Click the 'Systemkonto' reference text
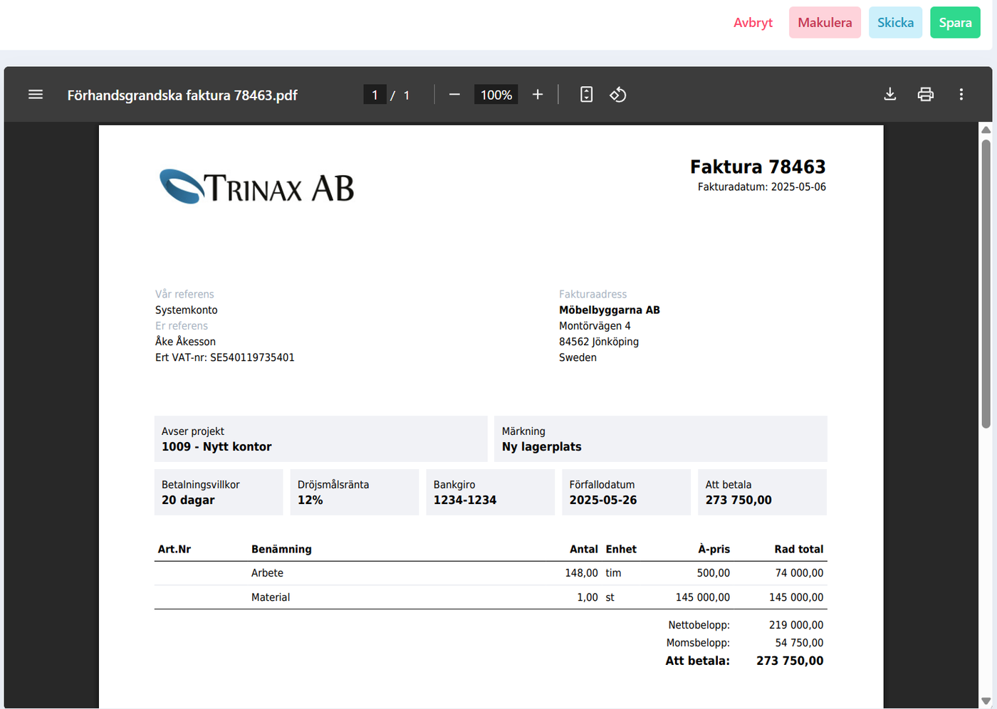Screen dimensions: 997x709 187,310
